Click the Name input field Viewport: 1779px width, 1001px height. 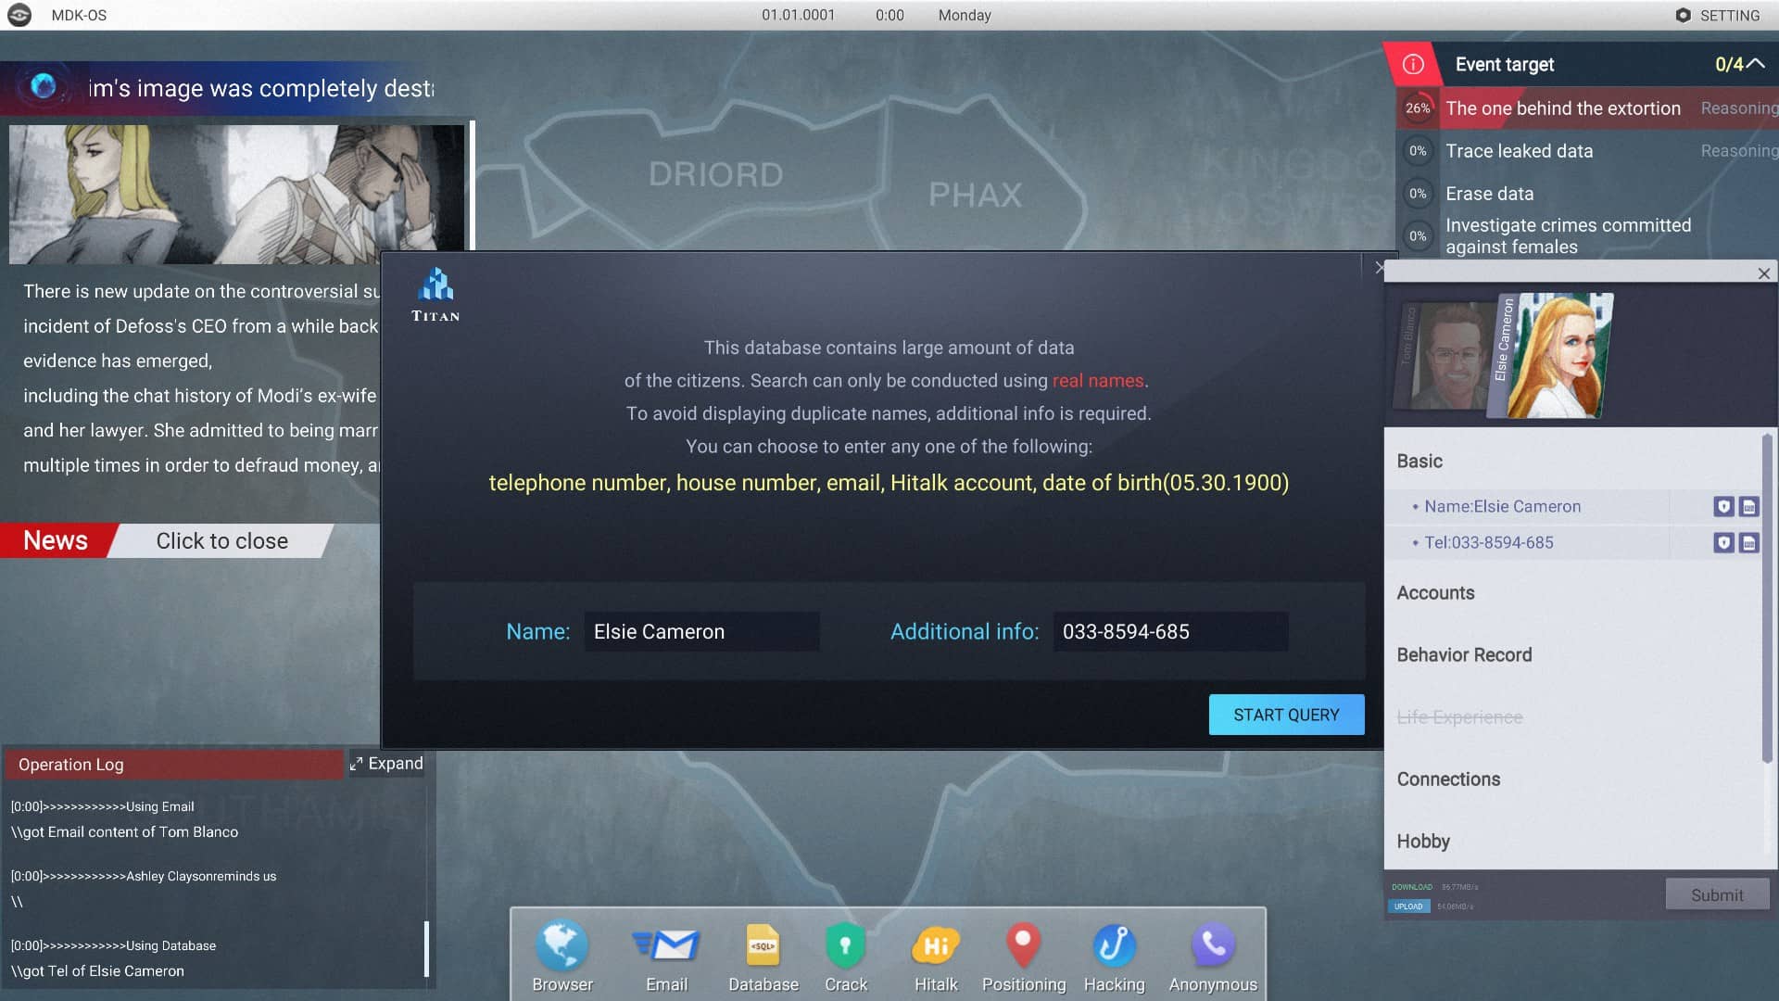(701, 631)
